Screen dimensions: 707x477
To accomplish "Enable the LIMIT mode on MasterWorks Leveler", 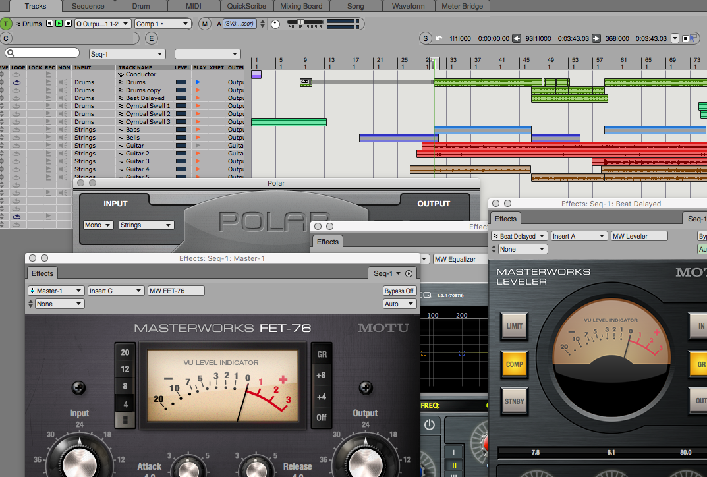I will (514, 326).
